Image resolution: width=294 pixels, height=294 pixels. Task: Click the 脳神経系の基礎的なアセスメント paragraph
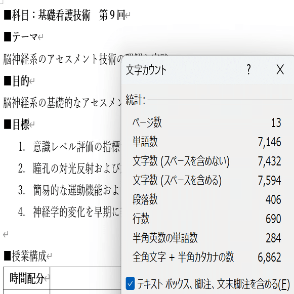click(x=62, y=103)
